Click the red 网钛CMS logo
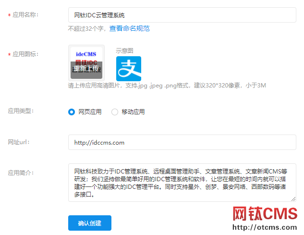The height and width of the screenshot is (235, 304). click(265, 214)
